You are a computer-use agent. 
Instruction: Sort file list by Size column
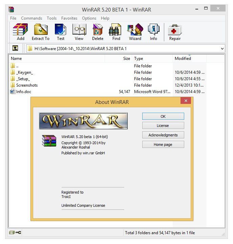coord(119,59)
